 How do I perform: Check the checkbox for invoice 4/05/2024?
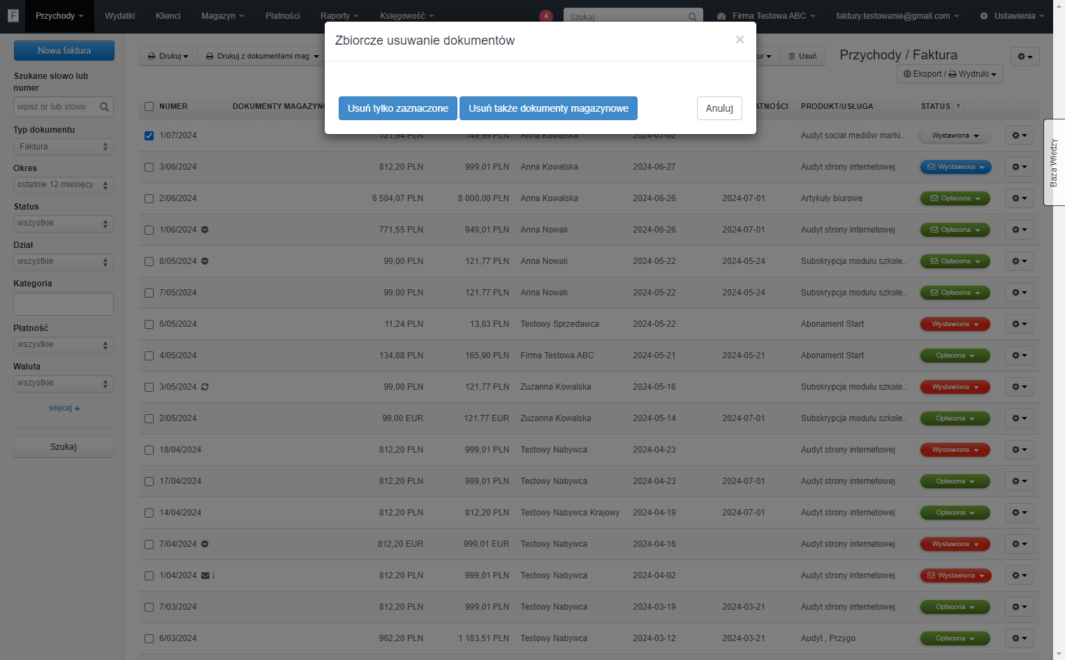[149, 355]
